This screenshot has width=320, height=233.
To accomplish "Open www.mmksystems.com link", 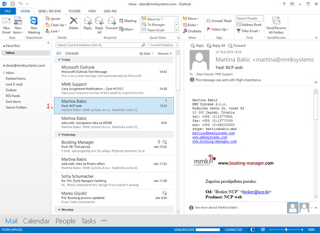I will 210,137.
